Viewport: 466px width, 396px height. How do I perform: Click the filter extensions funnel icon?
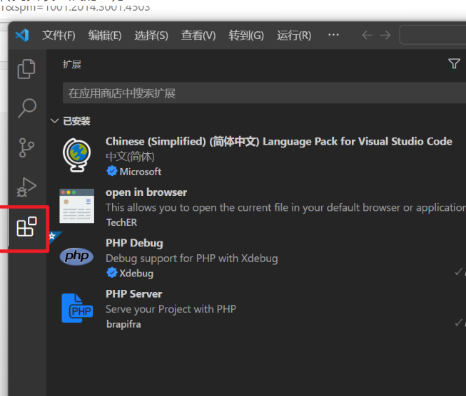(x=454, y=64)
